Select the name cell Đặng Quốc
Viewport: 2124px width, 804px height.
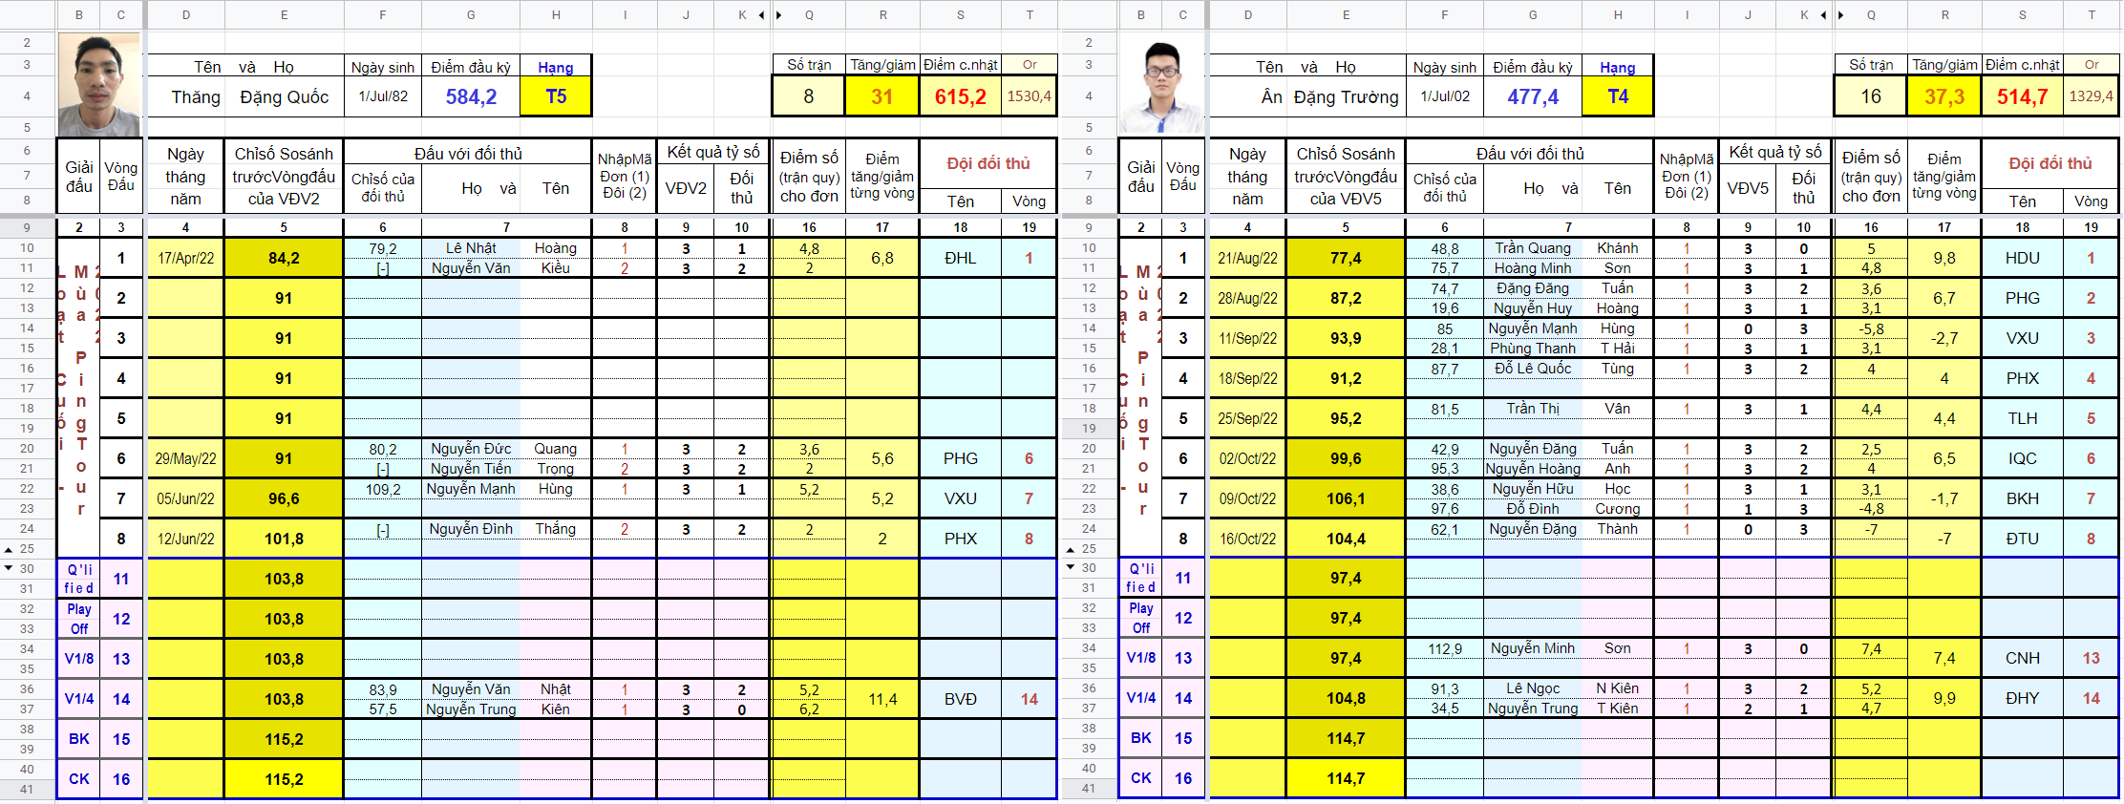(285, 97)
